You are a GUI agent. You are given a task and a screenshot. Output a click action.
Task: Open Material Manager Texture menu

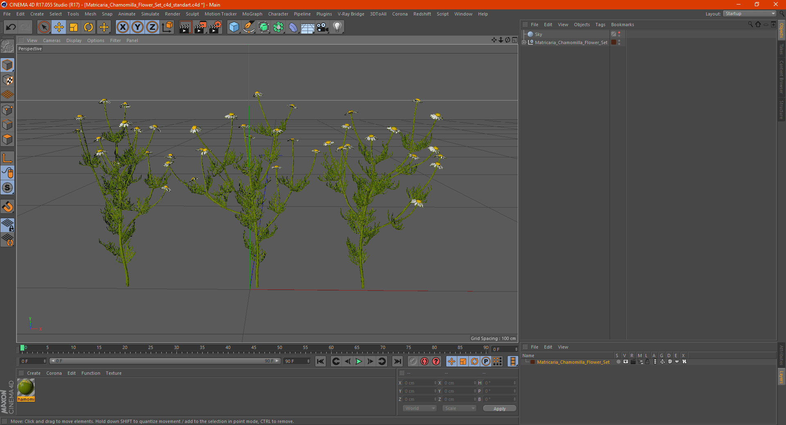pyautogui.click(x=113, y=373)
